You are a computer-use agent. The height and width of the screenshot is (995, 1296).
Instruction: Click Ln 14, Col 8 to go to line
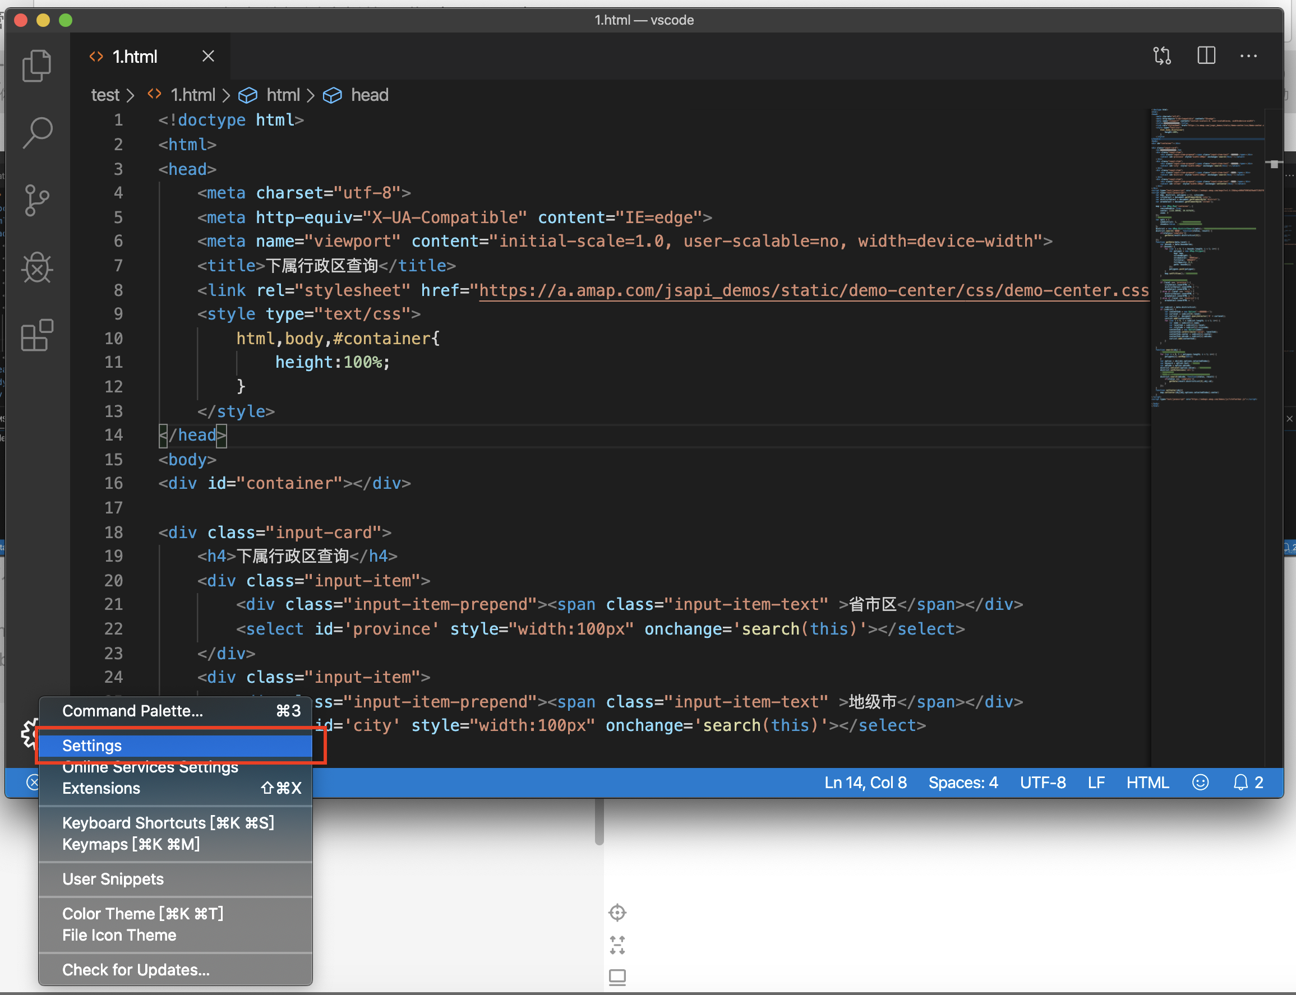865,782
